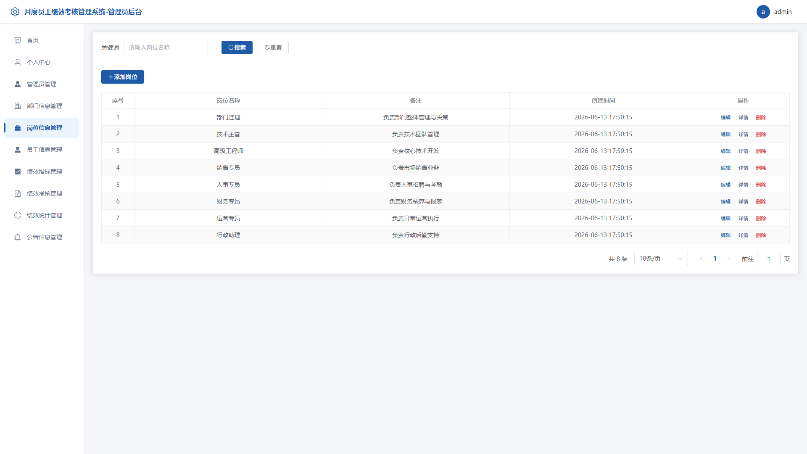Click the 绩效考核管理 document icon
Screen dimensions: 807x454
pyautogui.click(x=18, y=193)
